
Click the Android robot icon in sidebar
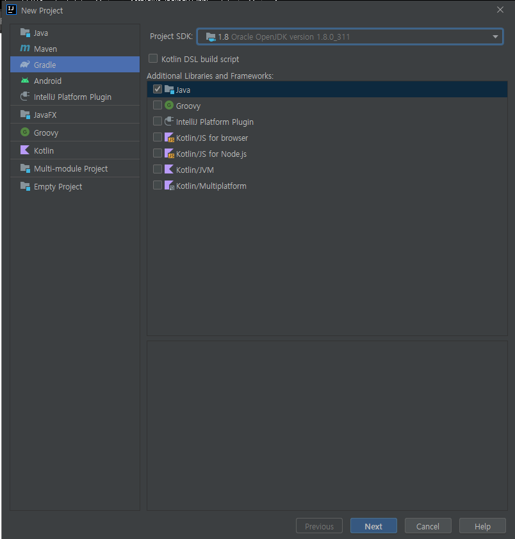coord(25,81)
